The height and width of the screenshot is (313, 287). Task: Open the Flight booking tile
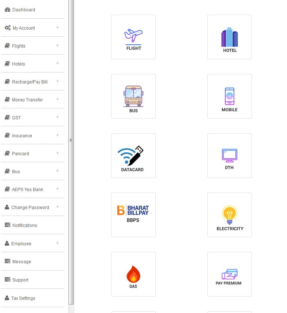(x=133, y=37)
